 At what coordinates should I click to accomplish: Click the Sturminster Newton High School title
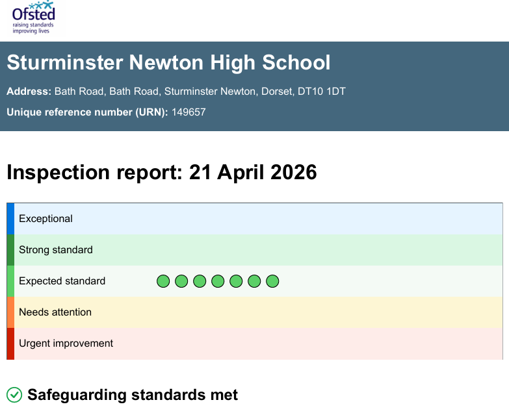168,62
